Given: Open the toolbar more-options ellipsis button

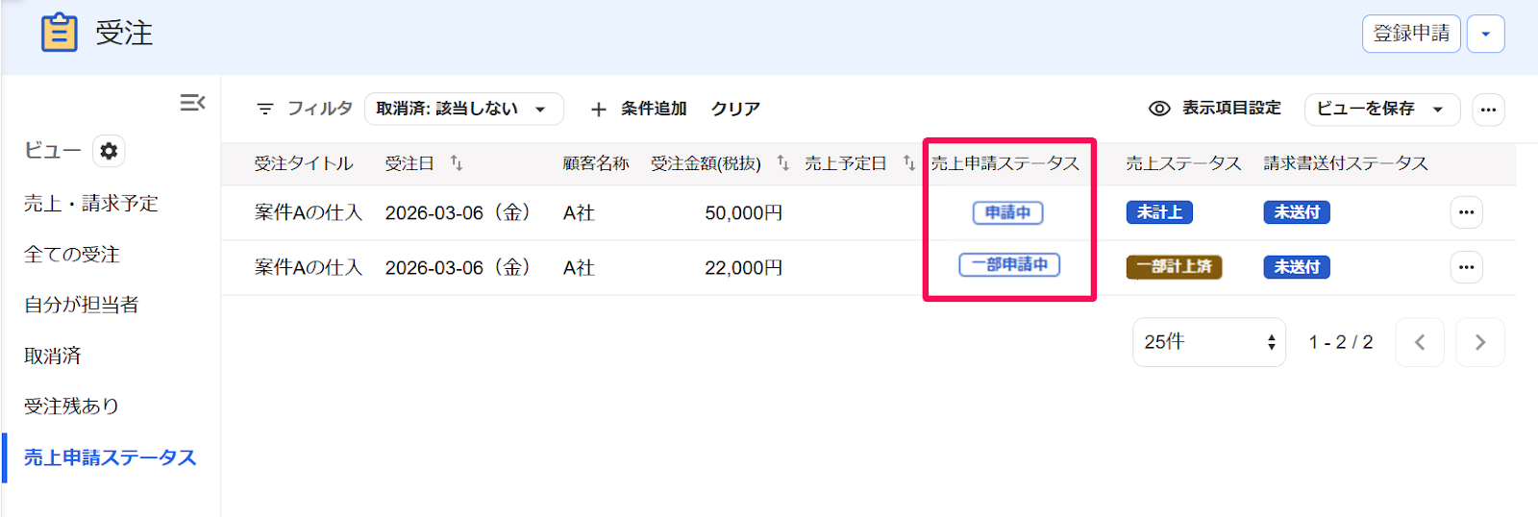Looking at the screenshot, I should pyautogui.click(x=1488, y=109).
